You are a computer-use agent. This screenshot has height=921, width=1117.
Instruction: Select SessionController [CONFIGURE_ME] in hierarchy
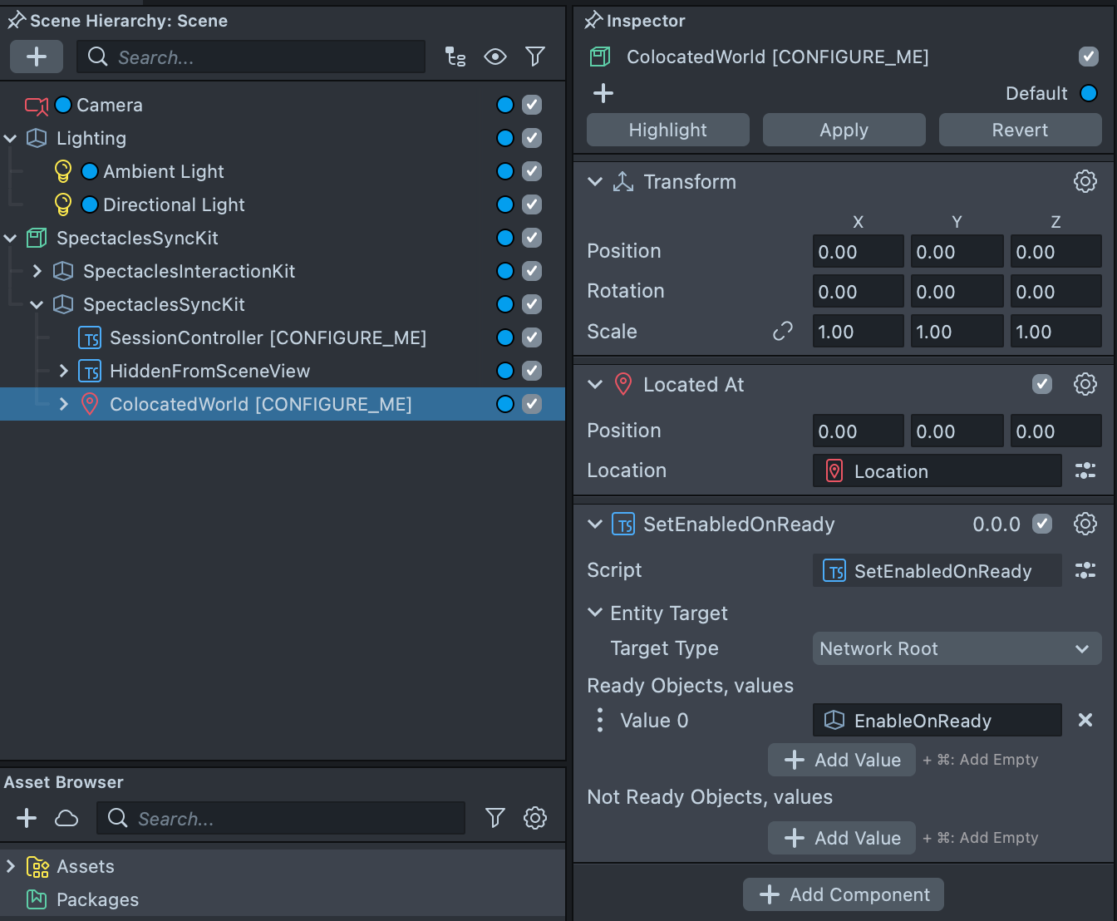tap(268, 337)
